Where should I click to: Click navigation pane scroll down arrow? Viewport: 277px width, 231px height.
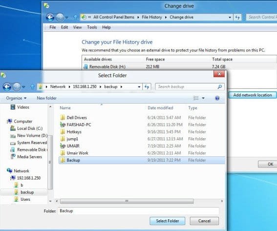(50, 201)
